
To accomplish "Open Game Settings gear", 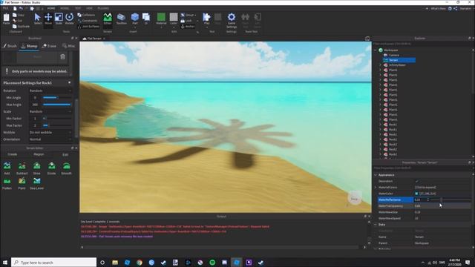I will coord(232,20).
